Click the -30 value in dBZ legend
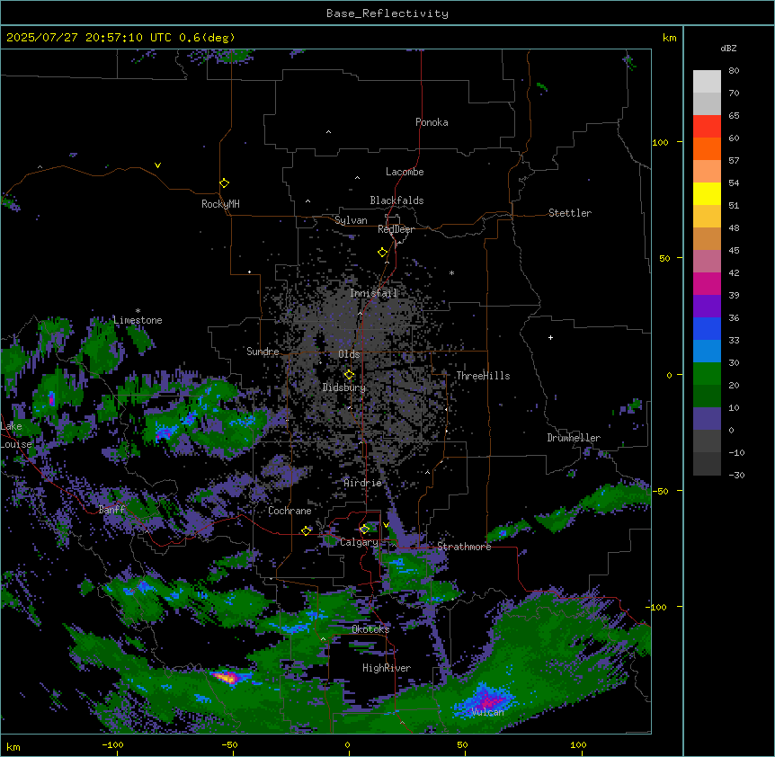This screenshot has height=757, width=775. tap(736, 475)
